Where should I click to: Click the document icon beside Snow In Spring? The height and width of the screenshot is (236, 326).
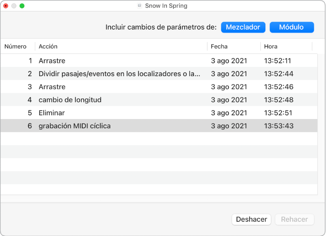[139, 6]
